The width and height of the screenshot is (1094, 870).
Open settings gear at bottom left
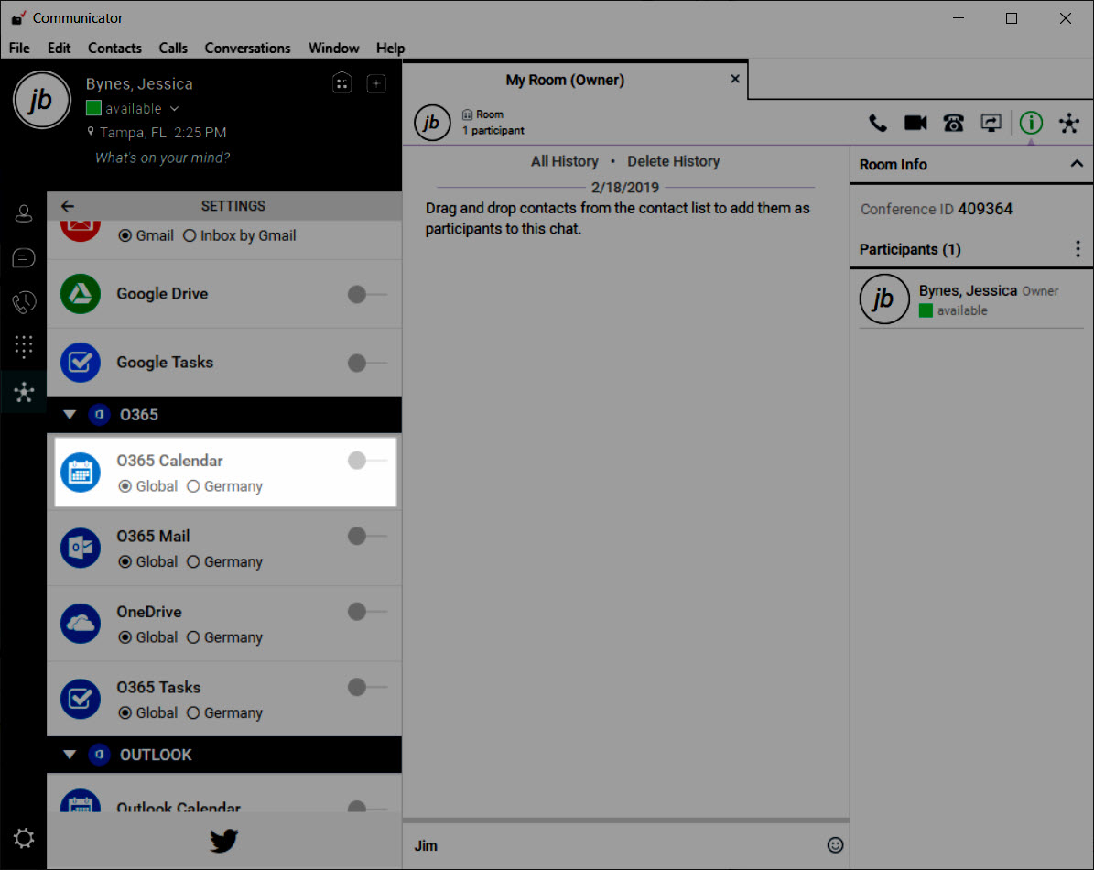[24, 838]
